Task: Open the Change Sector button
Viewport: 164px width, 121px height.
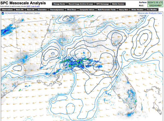Action: tap(59, 4)
